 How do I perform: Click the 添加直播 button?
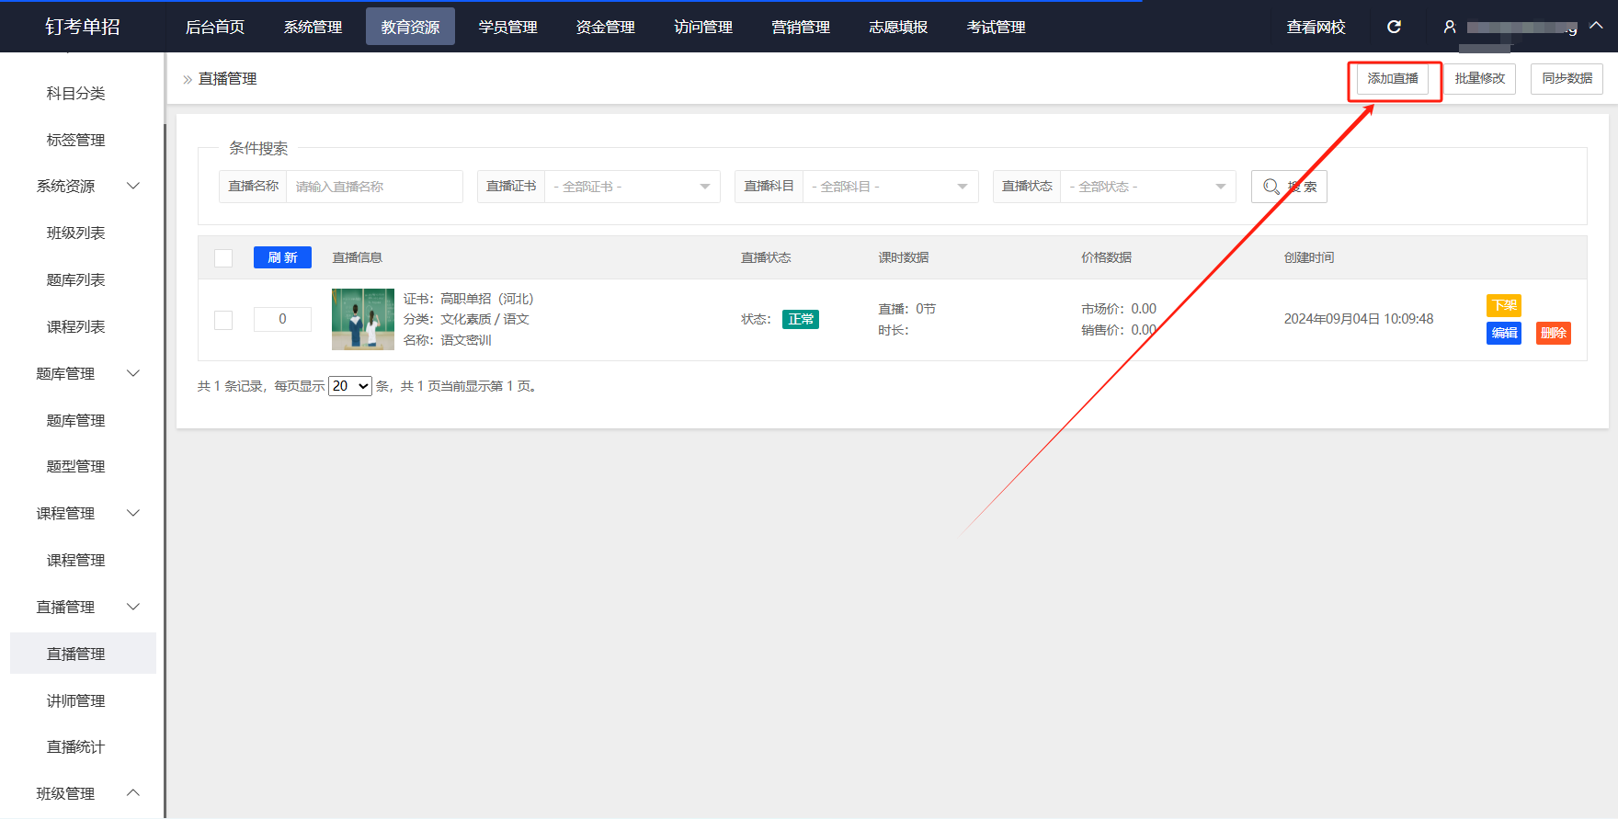click(1393, 79)
